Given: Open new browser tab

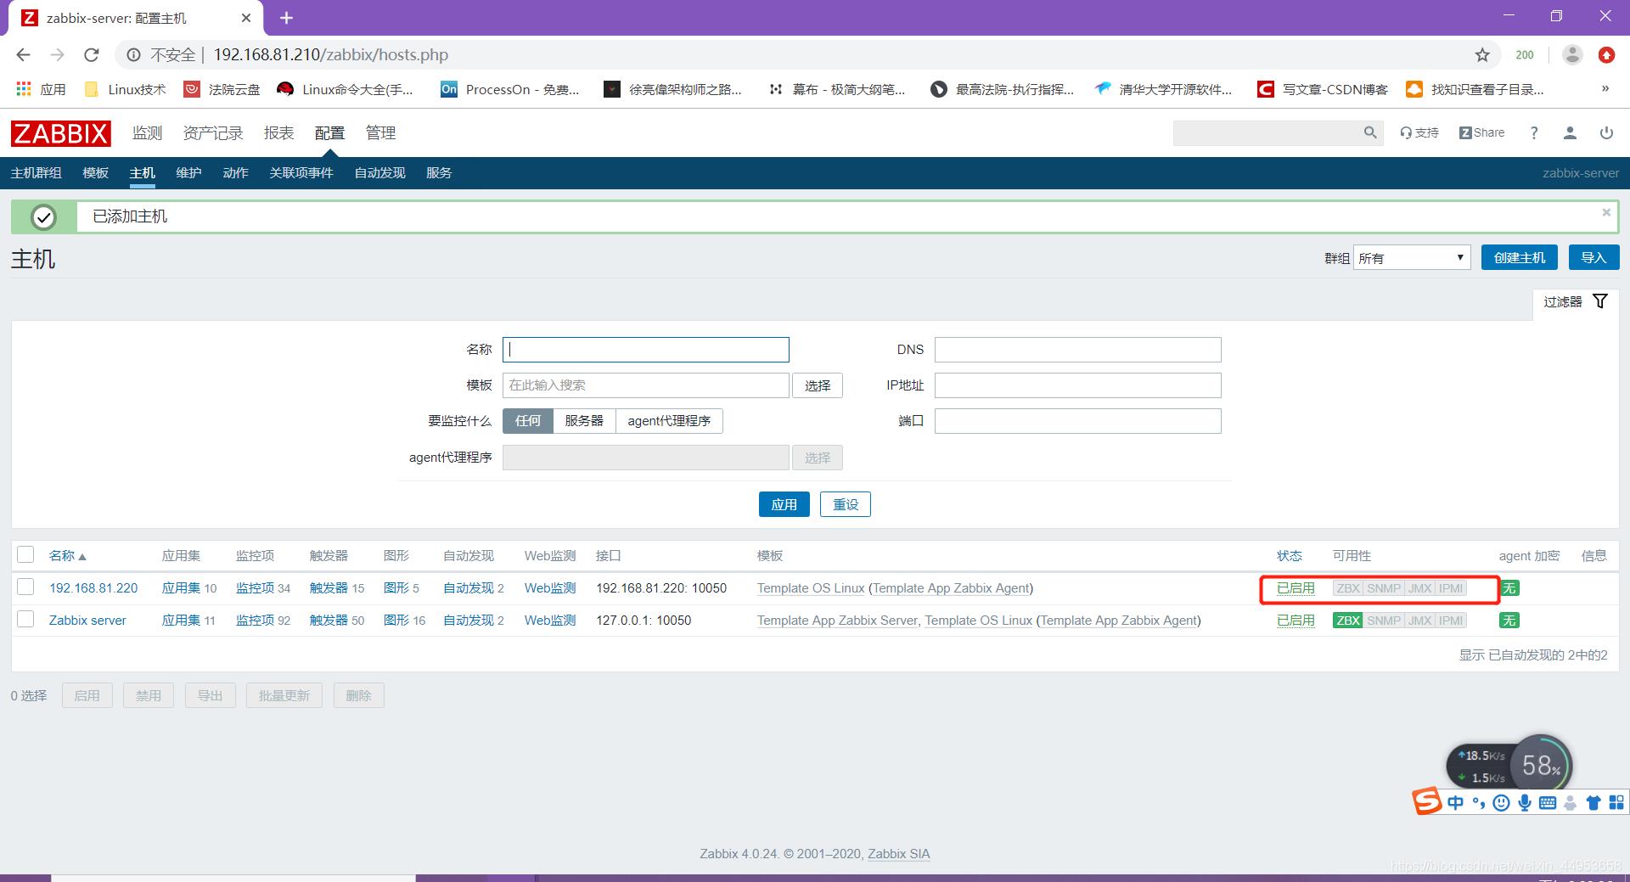Looking at the screenshot, I should pyautogui.click(x=286, y=18).
